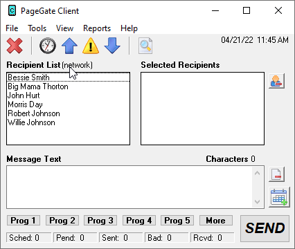Click the PageGate Client title bar icon
The height and width of the screenshot is (249, 295).
point(12,11)
